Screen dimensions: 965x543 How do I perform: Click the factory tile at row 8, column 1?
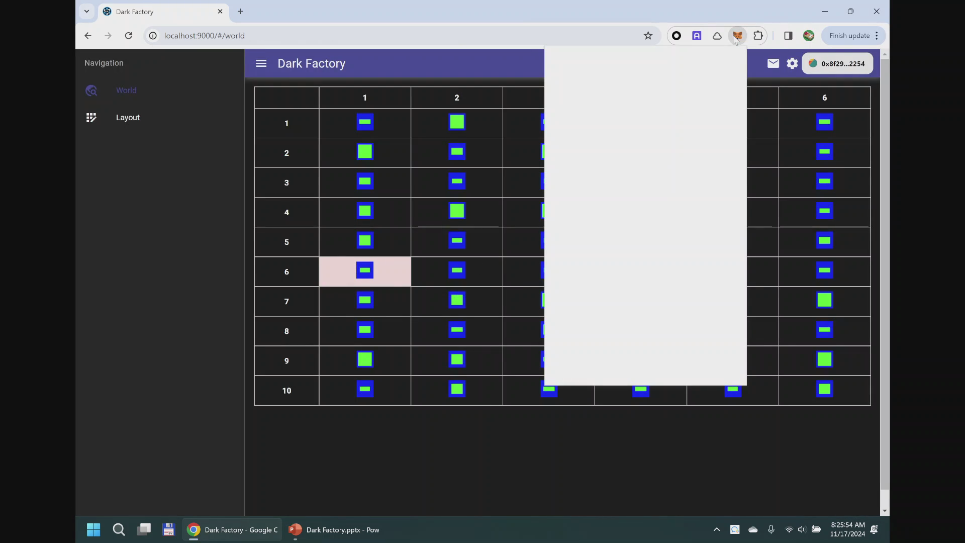point(365,330)
